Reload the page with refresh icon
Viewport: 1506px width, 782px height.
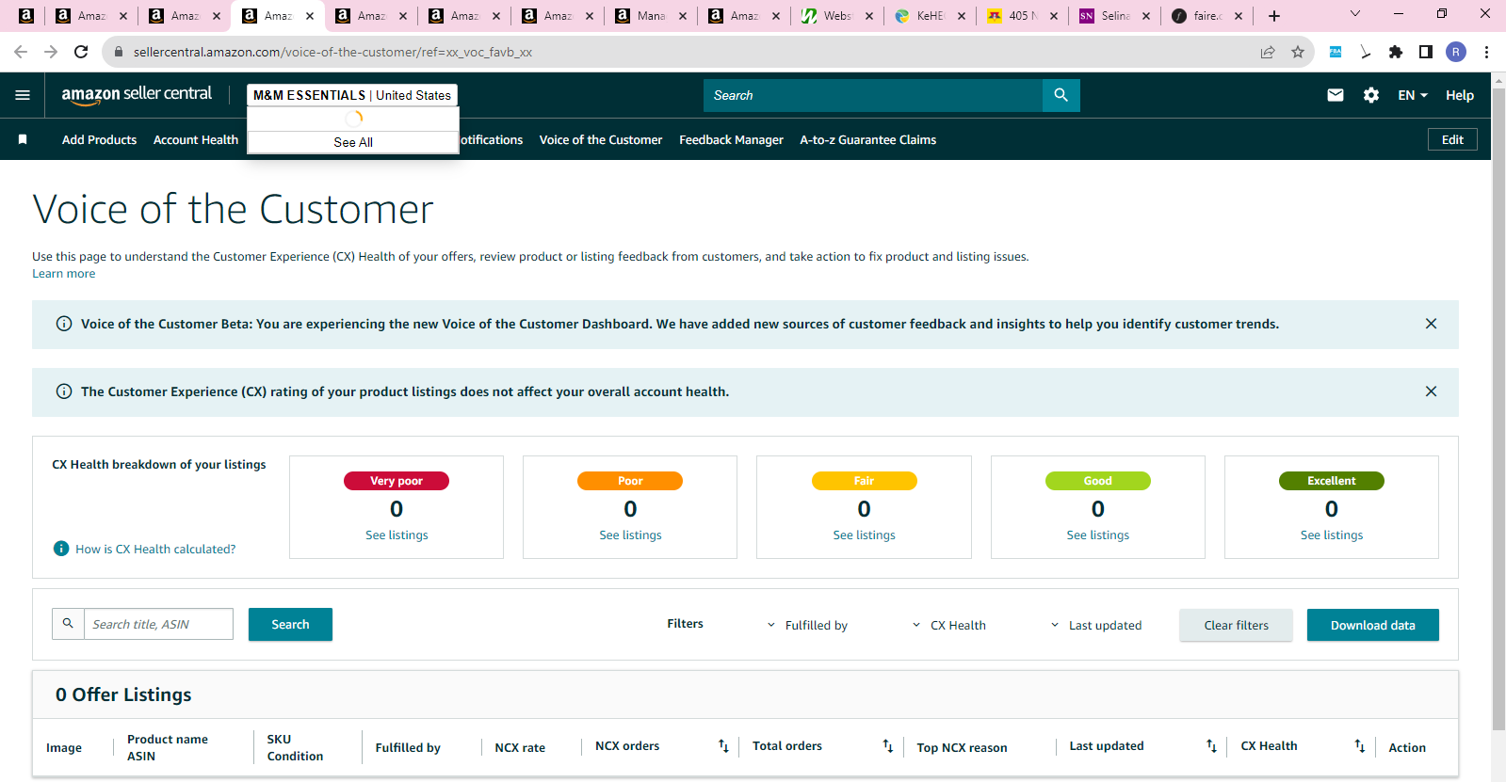81,52
